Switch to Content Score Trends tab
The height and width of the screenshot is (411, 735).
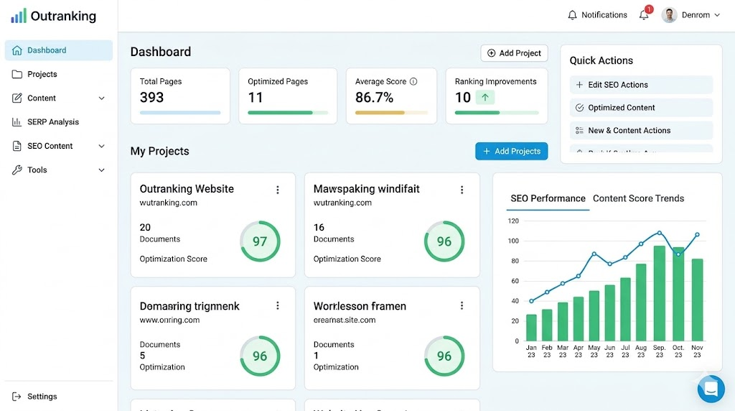638,198
